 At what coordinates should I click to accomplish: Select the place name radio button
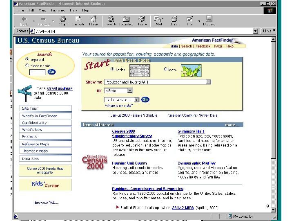(27, 65)
